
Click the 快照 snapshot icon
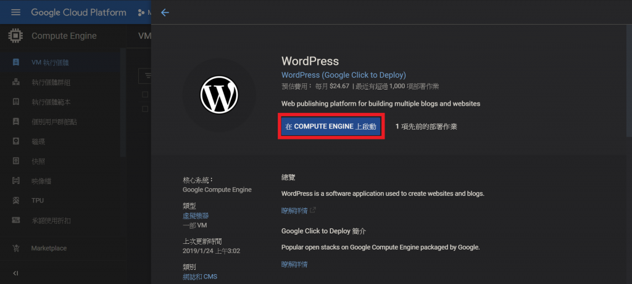(x=15, y=161)
